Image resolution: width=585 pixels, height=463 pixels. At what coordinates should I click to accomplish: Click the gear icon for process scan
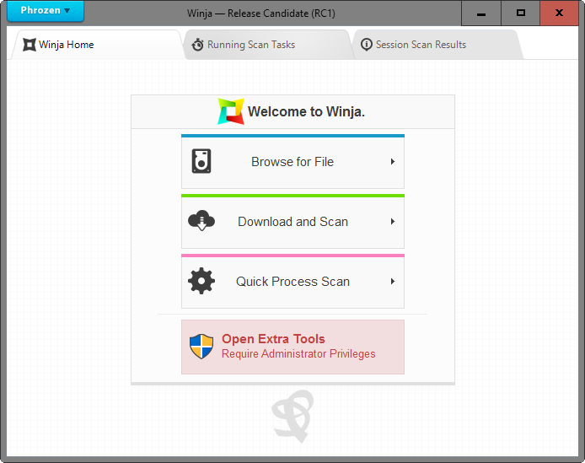click(x=201, y=281)
